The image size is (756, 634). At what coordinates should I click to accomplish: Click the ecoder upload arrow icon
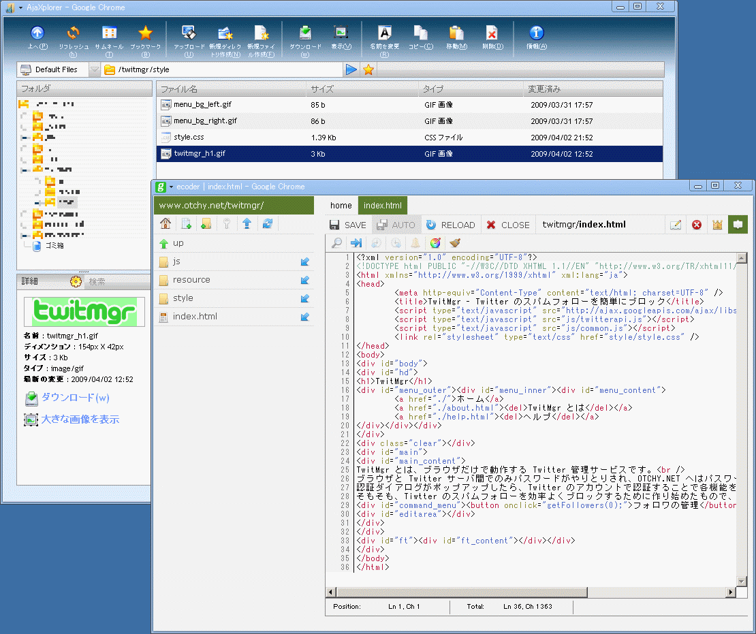247,224
